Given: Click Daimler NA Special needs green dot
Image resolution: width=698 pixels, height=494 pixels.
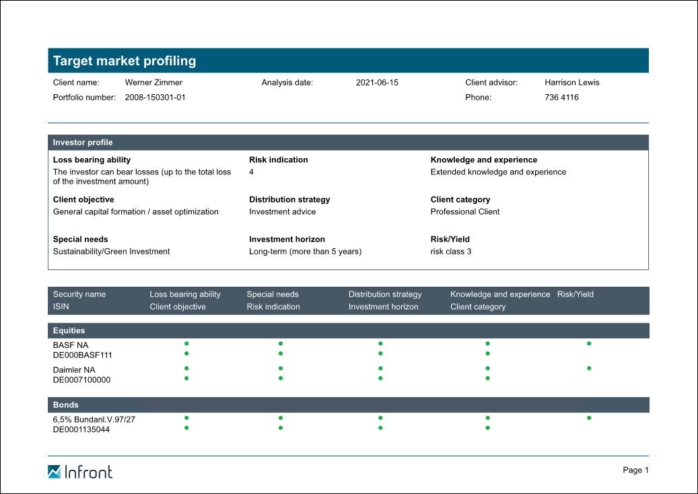Looking at the screenshot, I should (x=281, y=368).
